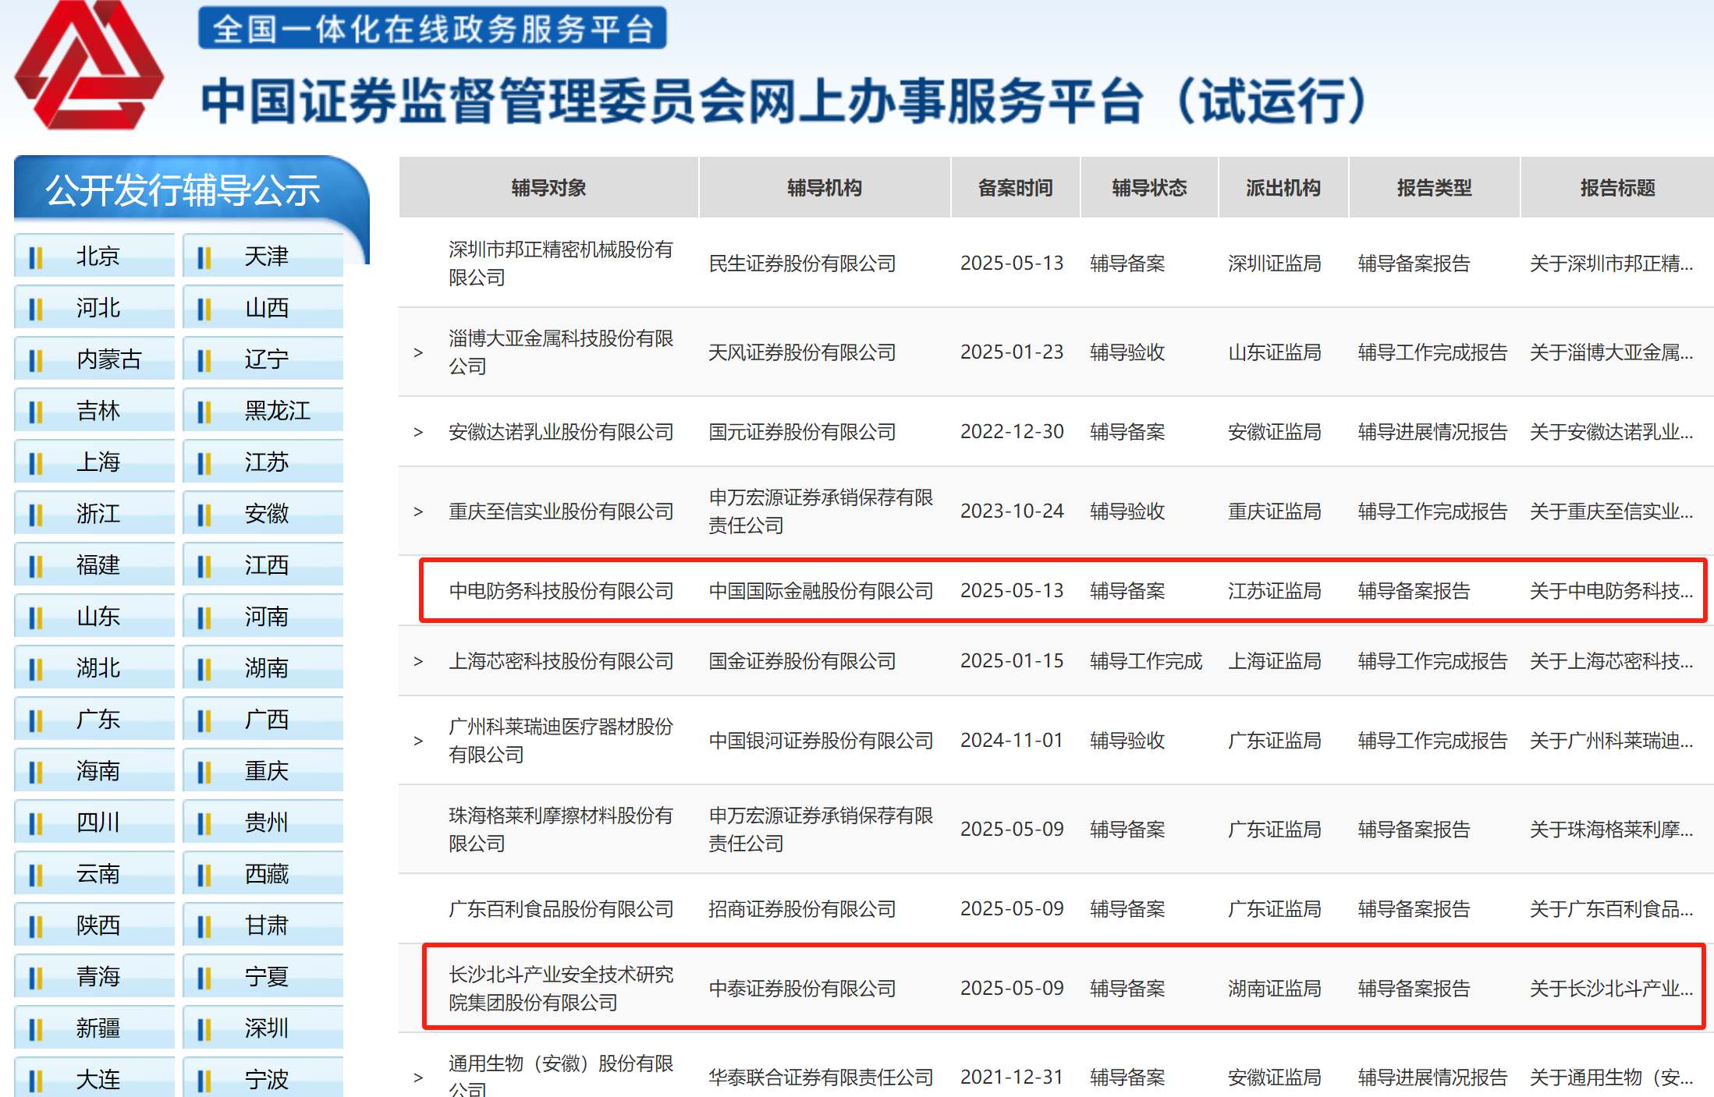Open report title 关于淄博大亚金属...
The image size is (1714, 1097).
[1611, 352]
